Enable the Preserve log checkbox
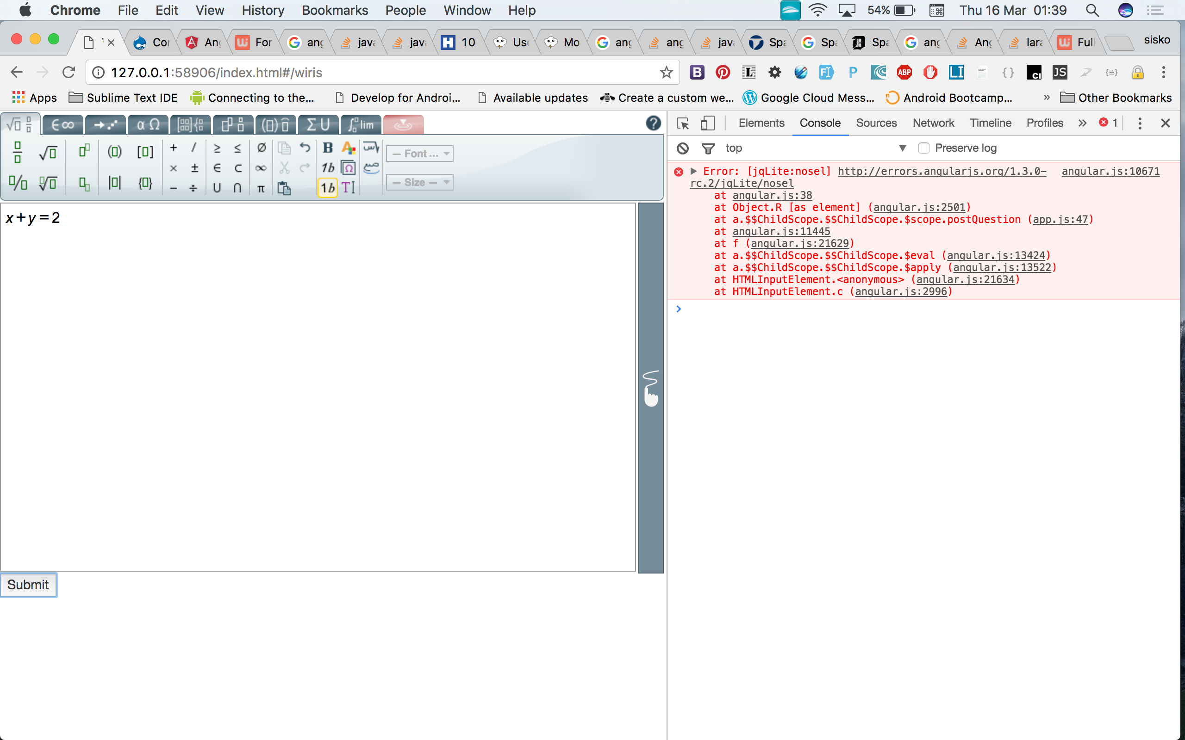Viewport: 1185px width, 740px height. 923,148
